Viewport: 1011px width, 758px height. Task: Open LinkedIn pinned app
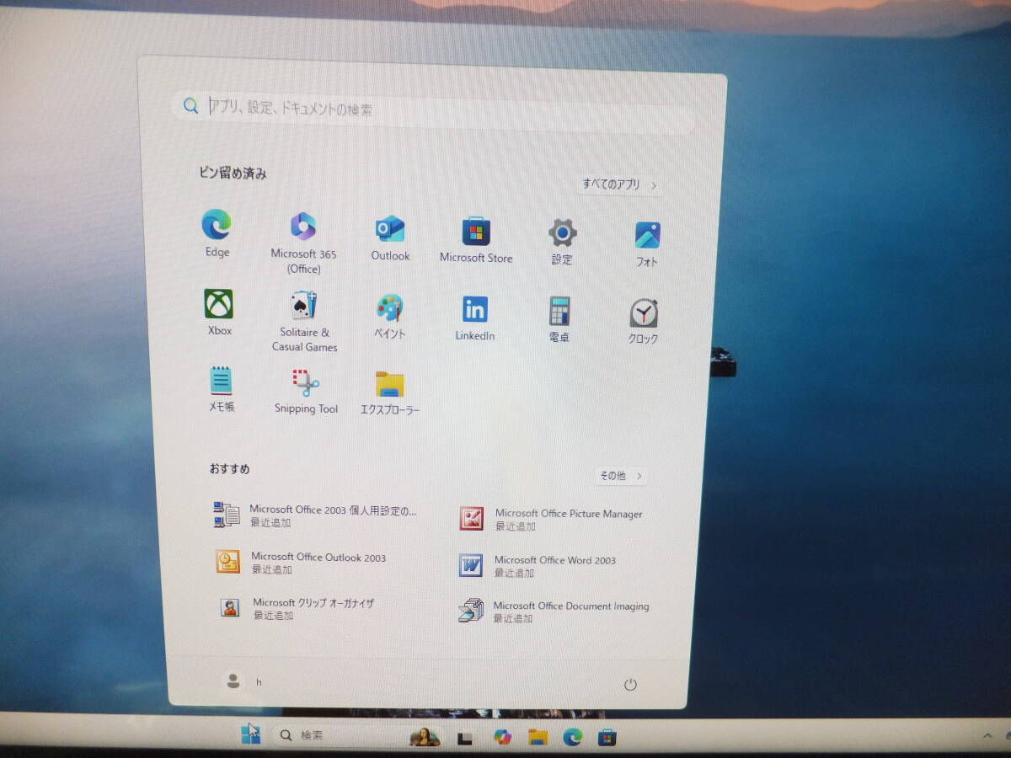click(x=475, y=318)
